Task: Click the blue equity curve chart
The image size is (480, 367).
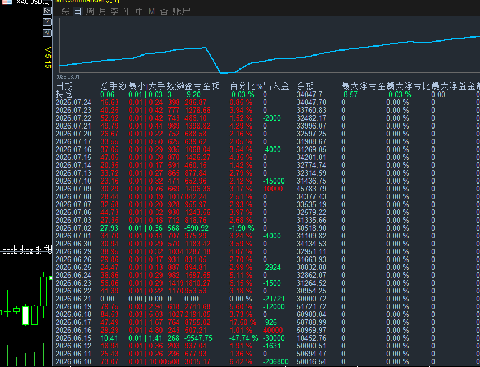Action: coord(269,45)
